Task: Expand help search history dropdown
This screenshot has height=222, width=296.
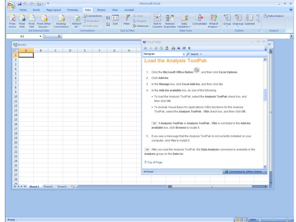Action: click(x=184, y=54)
